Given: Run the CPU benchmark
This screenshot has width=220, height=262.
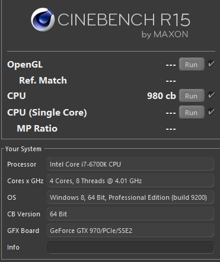Looking at the screenshot, I should tap(192, 95).
